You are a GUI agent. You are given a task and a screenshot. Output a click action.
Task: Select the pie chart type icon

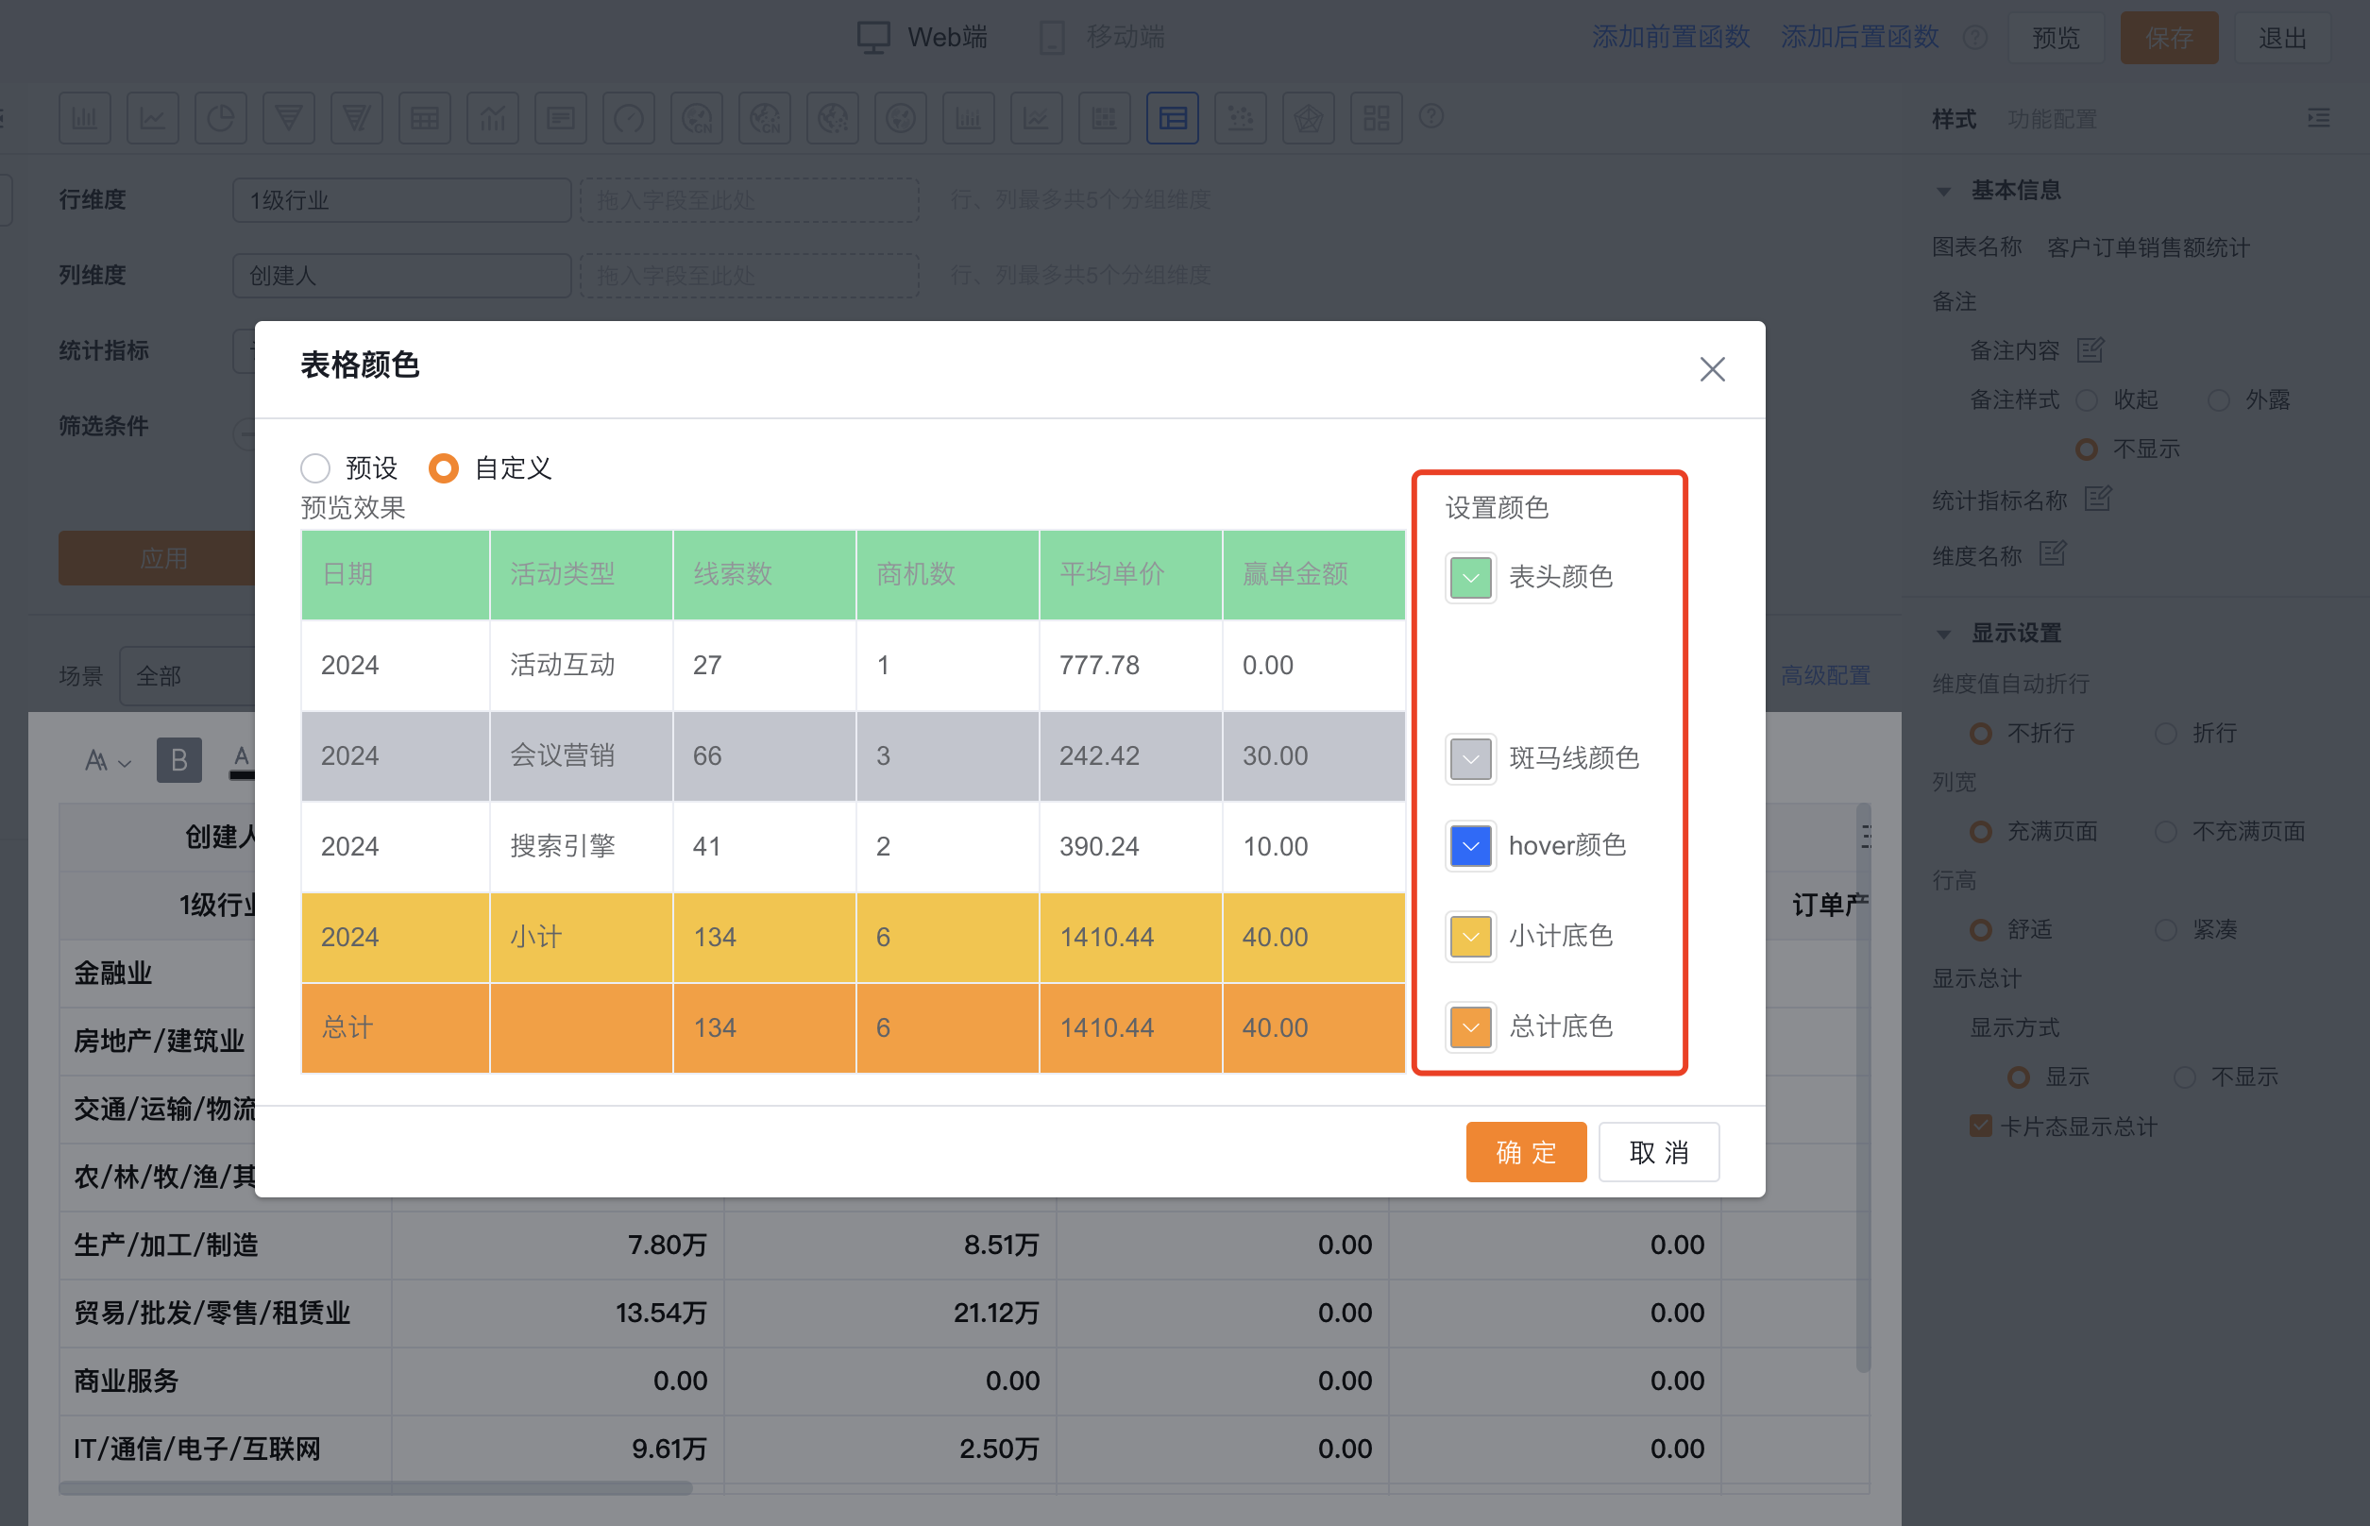[220, 119]
